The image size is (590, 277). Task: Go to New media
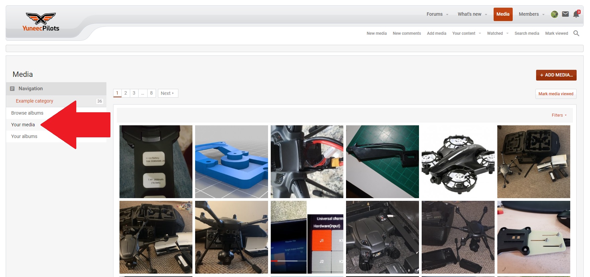(376, 33)
